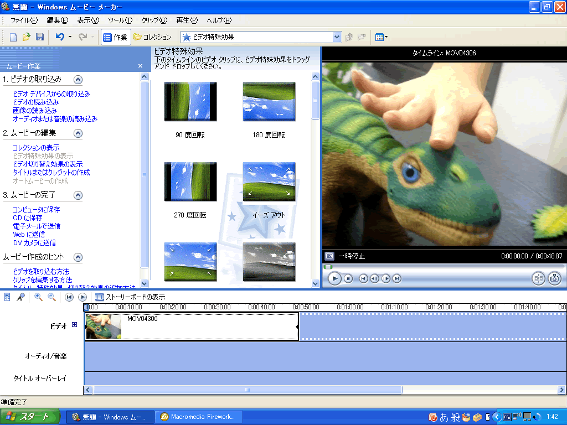Collapse the ムービーの編集 section
567x425 pixels.
(x=78, y=133)
